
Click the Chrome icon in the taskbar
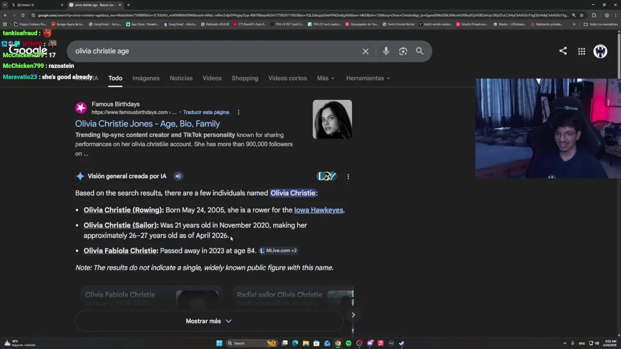coord(338,343)
